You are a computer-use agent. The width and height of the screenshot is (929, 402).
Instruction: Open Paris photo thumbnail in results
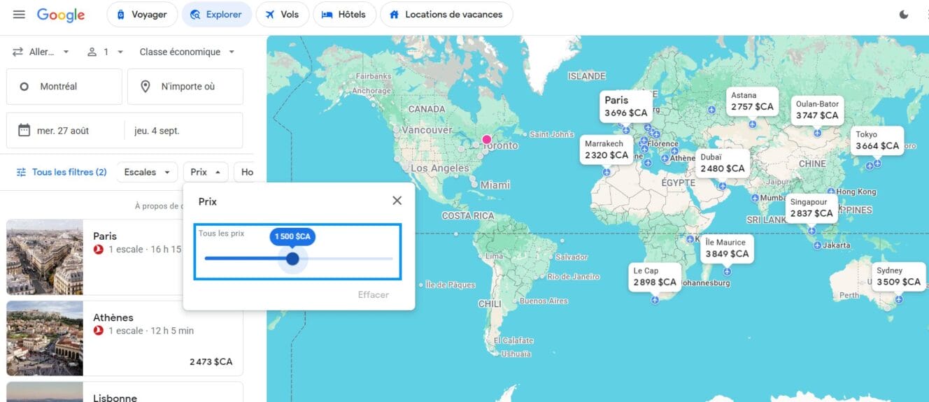[45, 257]
